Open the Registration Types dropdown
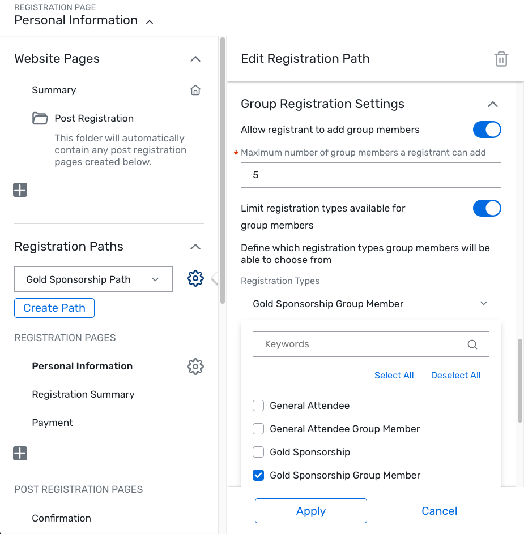 click(370, 304)
